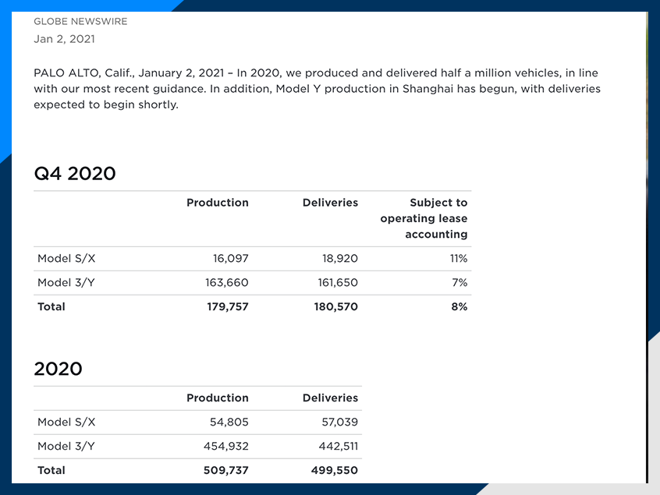Select the 180,570 total deliveries value
Viewport: 660px width, 495px height.
tap(336, 306)
